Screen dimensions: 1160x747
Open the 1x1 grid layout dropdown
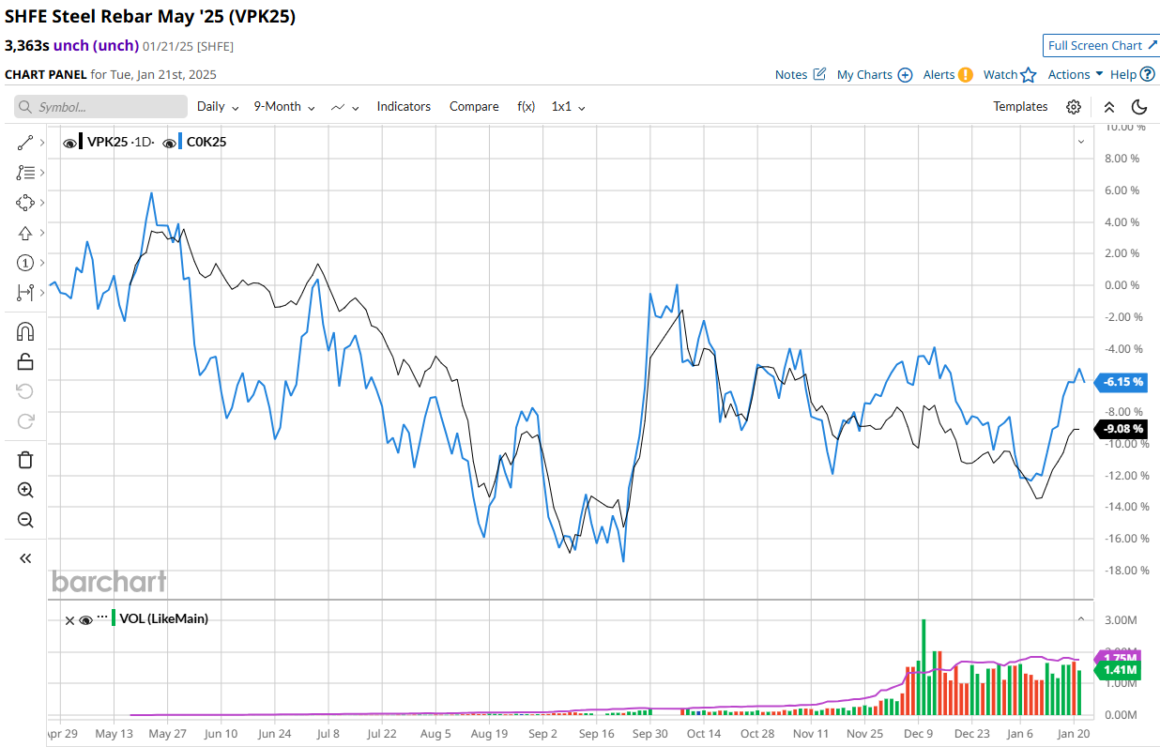568,107
